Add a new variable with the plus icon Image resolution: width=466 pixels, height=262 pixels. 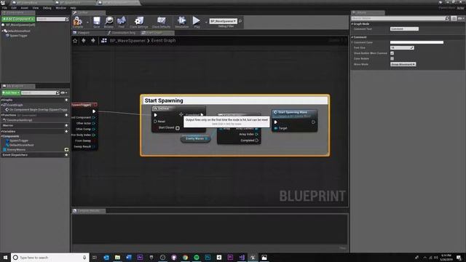click(66, 131)
